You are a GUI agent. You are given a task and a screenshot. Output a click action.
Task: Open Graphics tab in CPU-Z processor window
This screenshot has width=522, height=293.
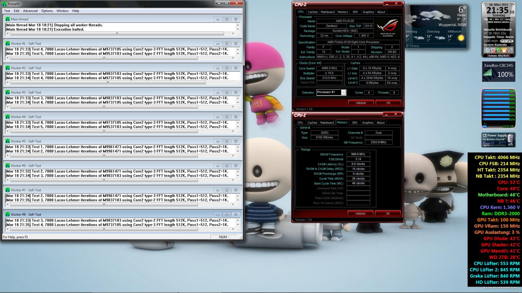click(368, 12)
